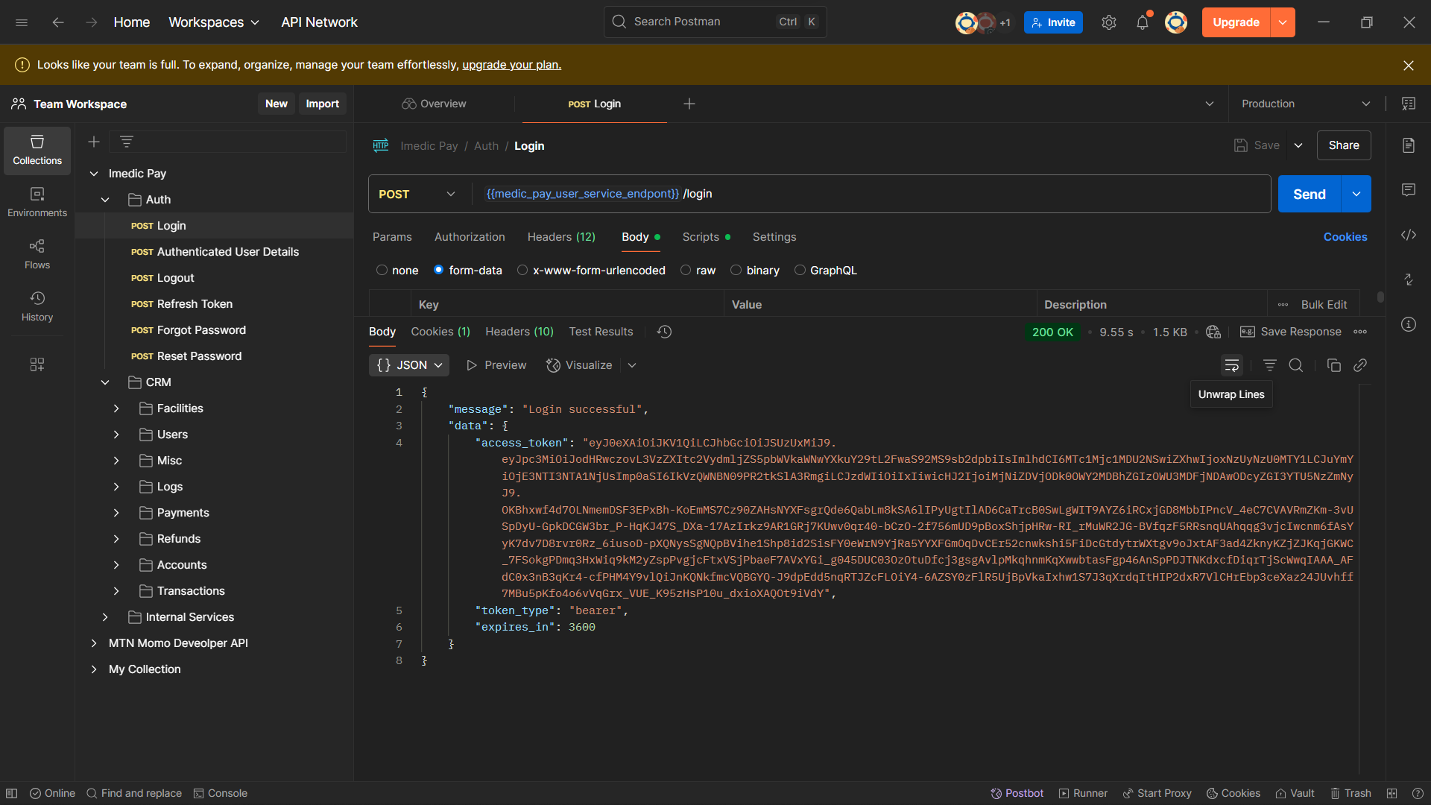
Task: Open the code snippet icon
Action: pos(1409,235)
